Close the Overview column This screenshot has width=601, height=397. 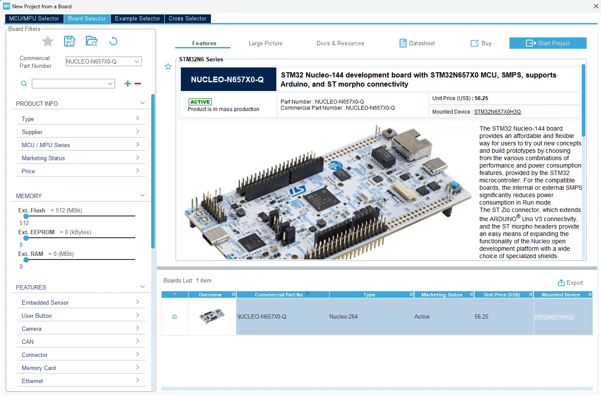pos(234,295)
